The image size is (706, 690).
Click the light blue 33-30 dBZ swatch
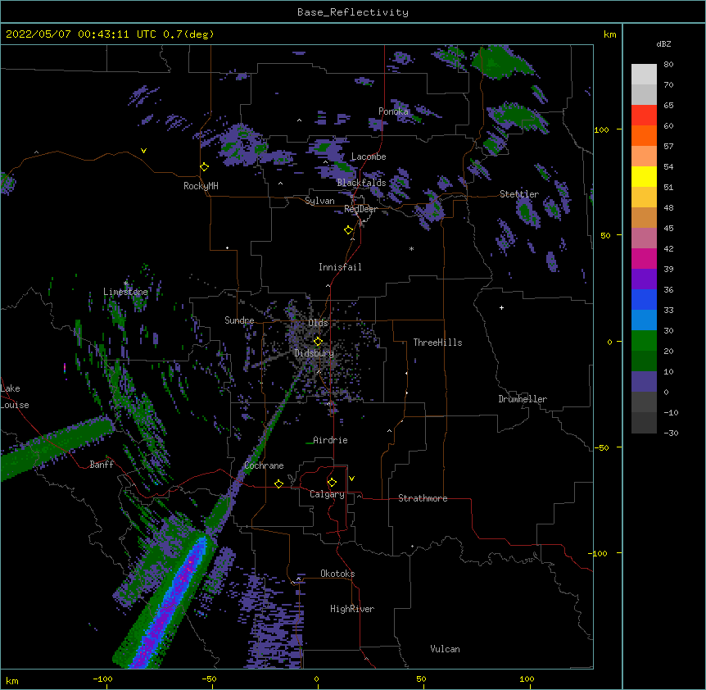pyautogui.click(x=644, y=320)
